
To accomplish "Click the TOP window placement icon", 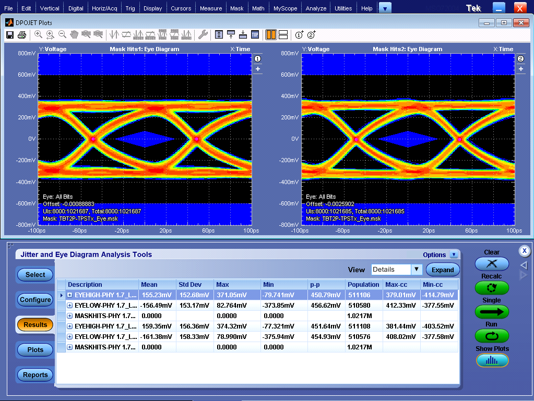I will pos(255,35).
